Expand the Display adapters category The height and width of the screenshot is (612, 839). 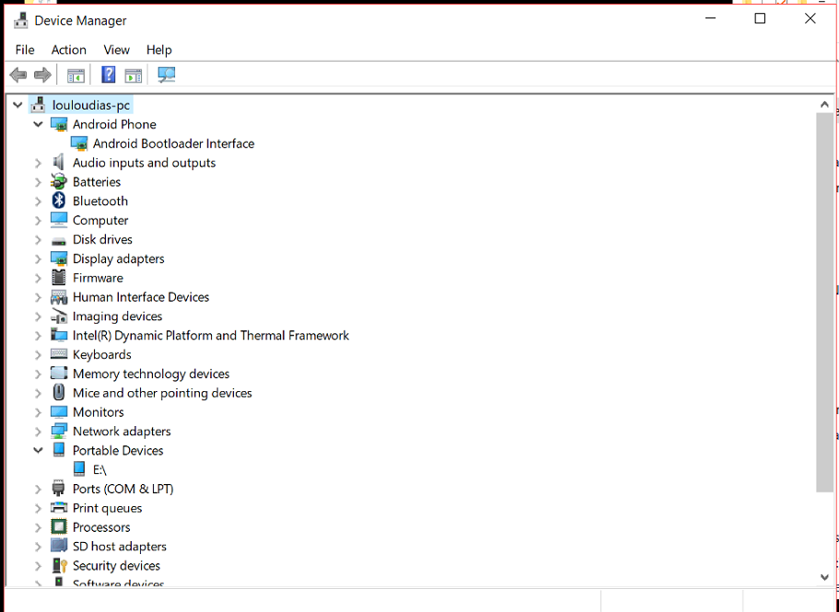38,259
